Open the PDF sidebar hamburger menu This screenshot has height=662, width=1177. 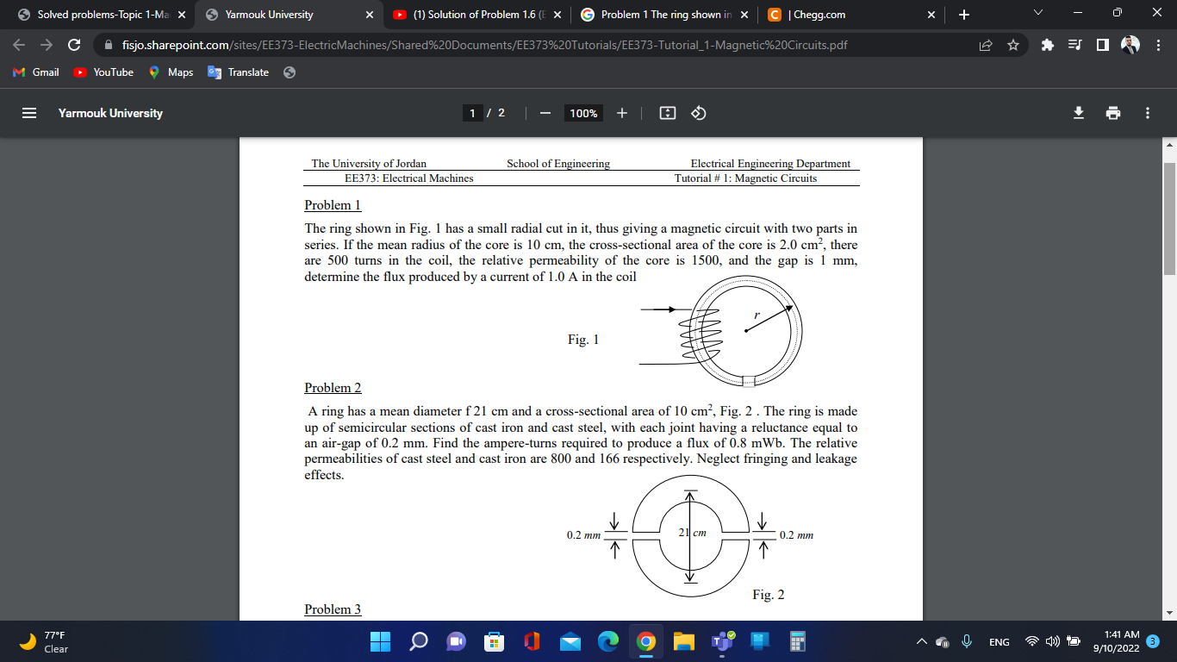pos(29,113)
